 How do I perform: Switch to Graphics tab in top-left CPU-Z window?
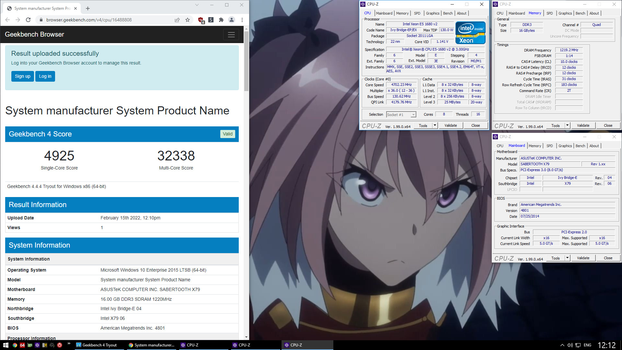coord(433,13)
